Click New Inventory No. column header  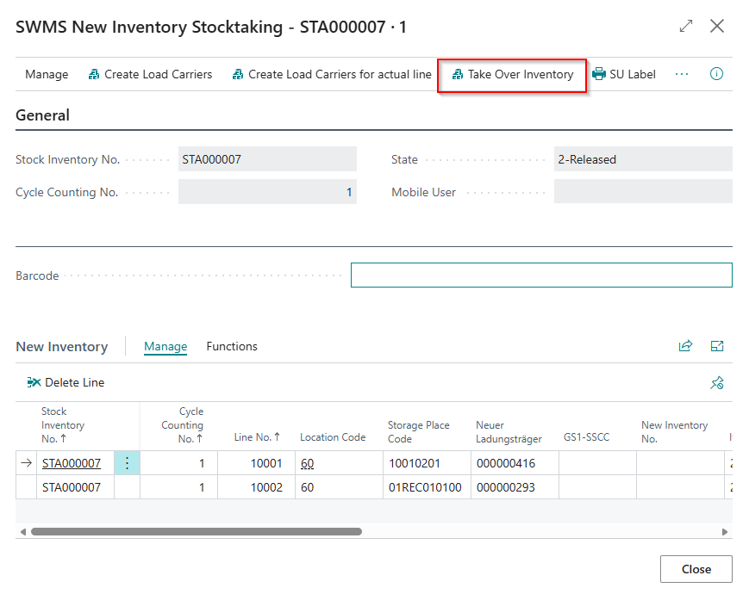pyautogui.click(x=675, y=432)
